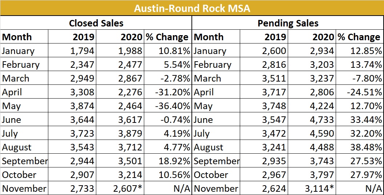Click the 2,934 January pending sales cell

[322, 51]
